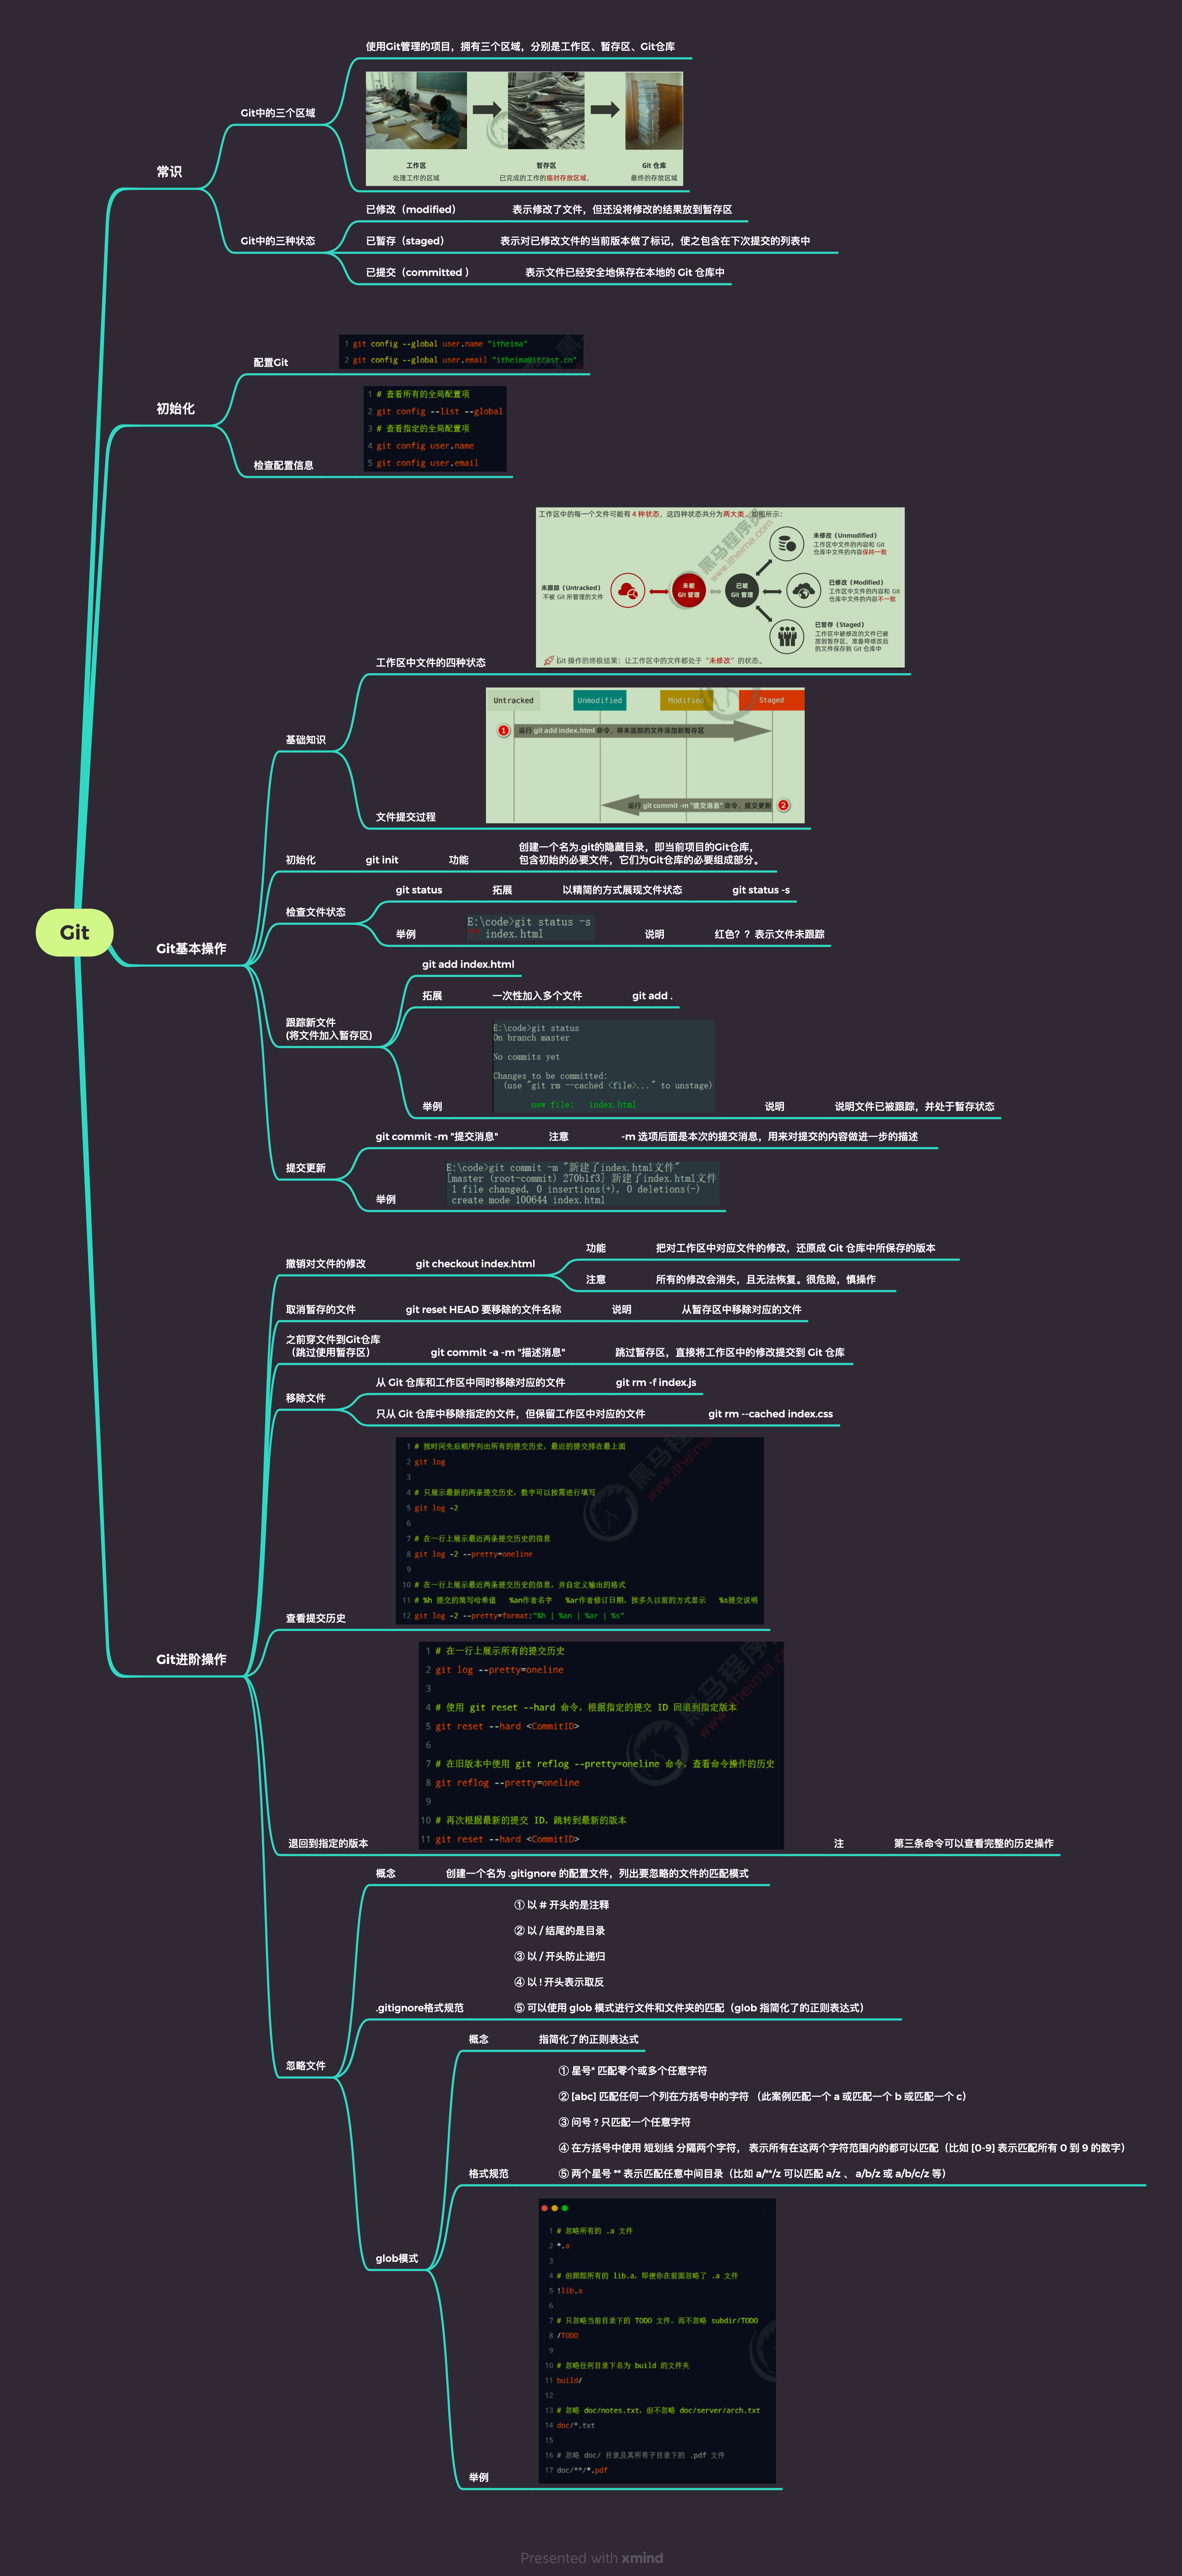Open the git log commands code image
1182x2576 pixels.
(x=580, y=1531)
